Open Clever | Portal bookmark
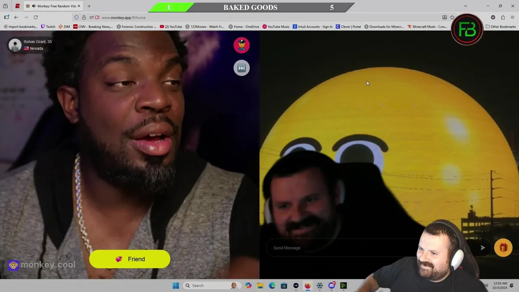This screenshot has height=292, width=519. click(348, 27)
